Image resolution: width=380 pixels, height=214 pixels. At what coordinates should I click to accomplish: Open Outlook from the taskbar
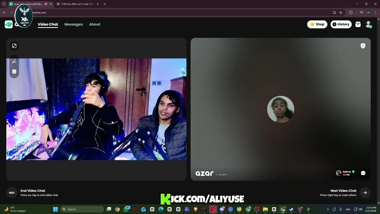[143, 209]
